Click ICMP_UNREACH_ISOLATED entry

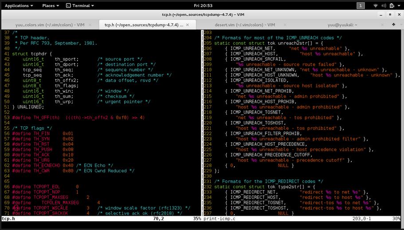point(258,80)
